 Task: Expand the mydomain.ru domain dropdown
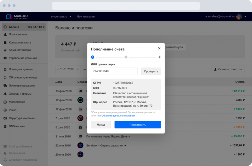pyautogui.click(x=61, y=16)
